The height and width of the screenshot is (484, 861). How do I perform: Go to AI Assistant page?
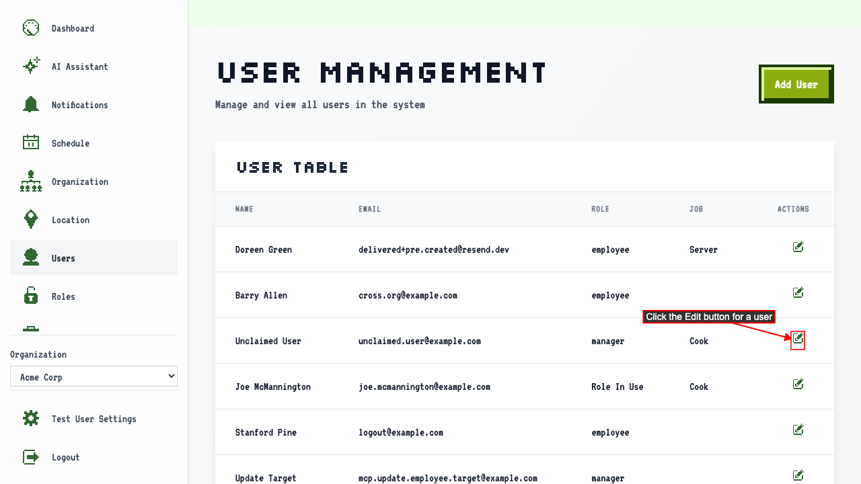(x=93, y=67)
